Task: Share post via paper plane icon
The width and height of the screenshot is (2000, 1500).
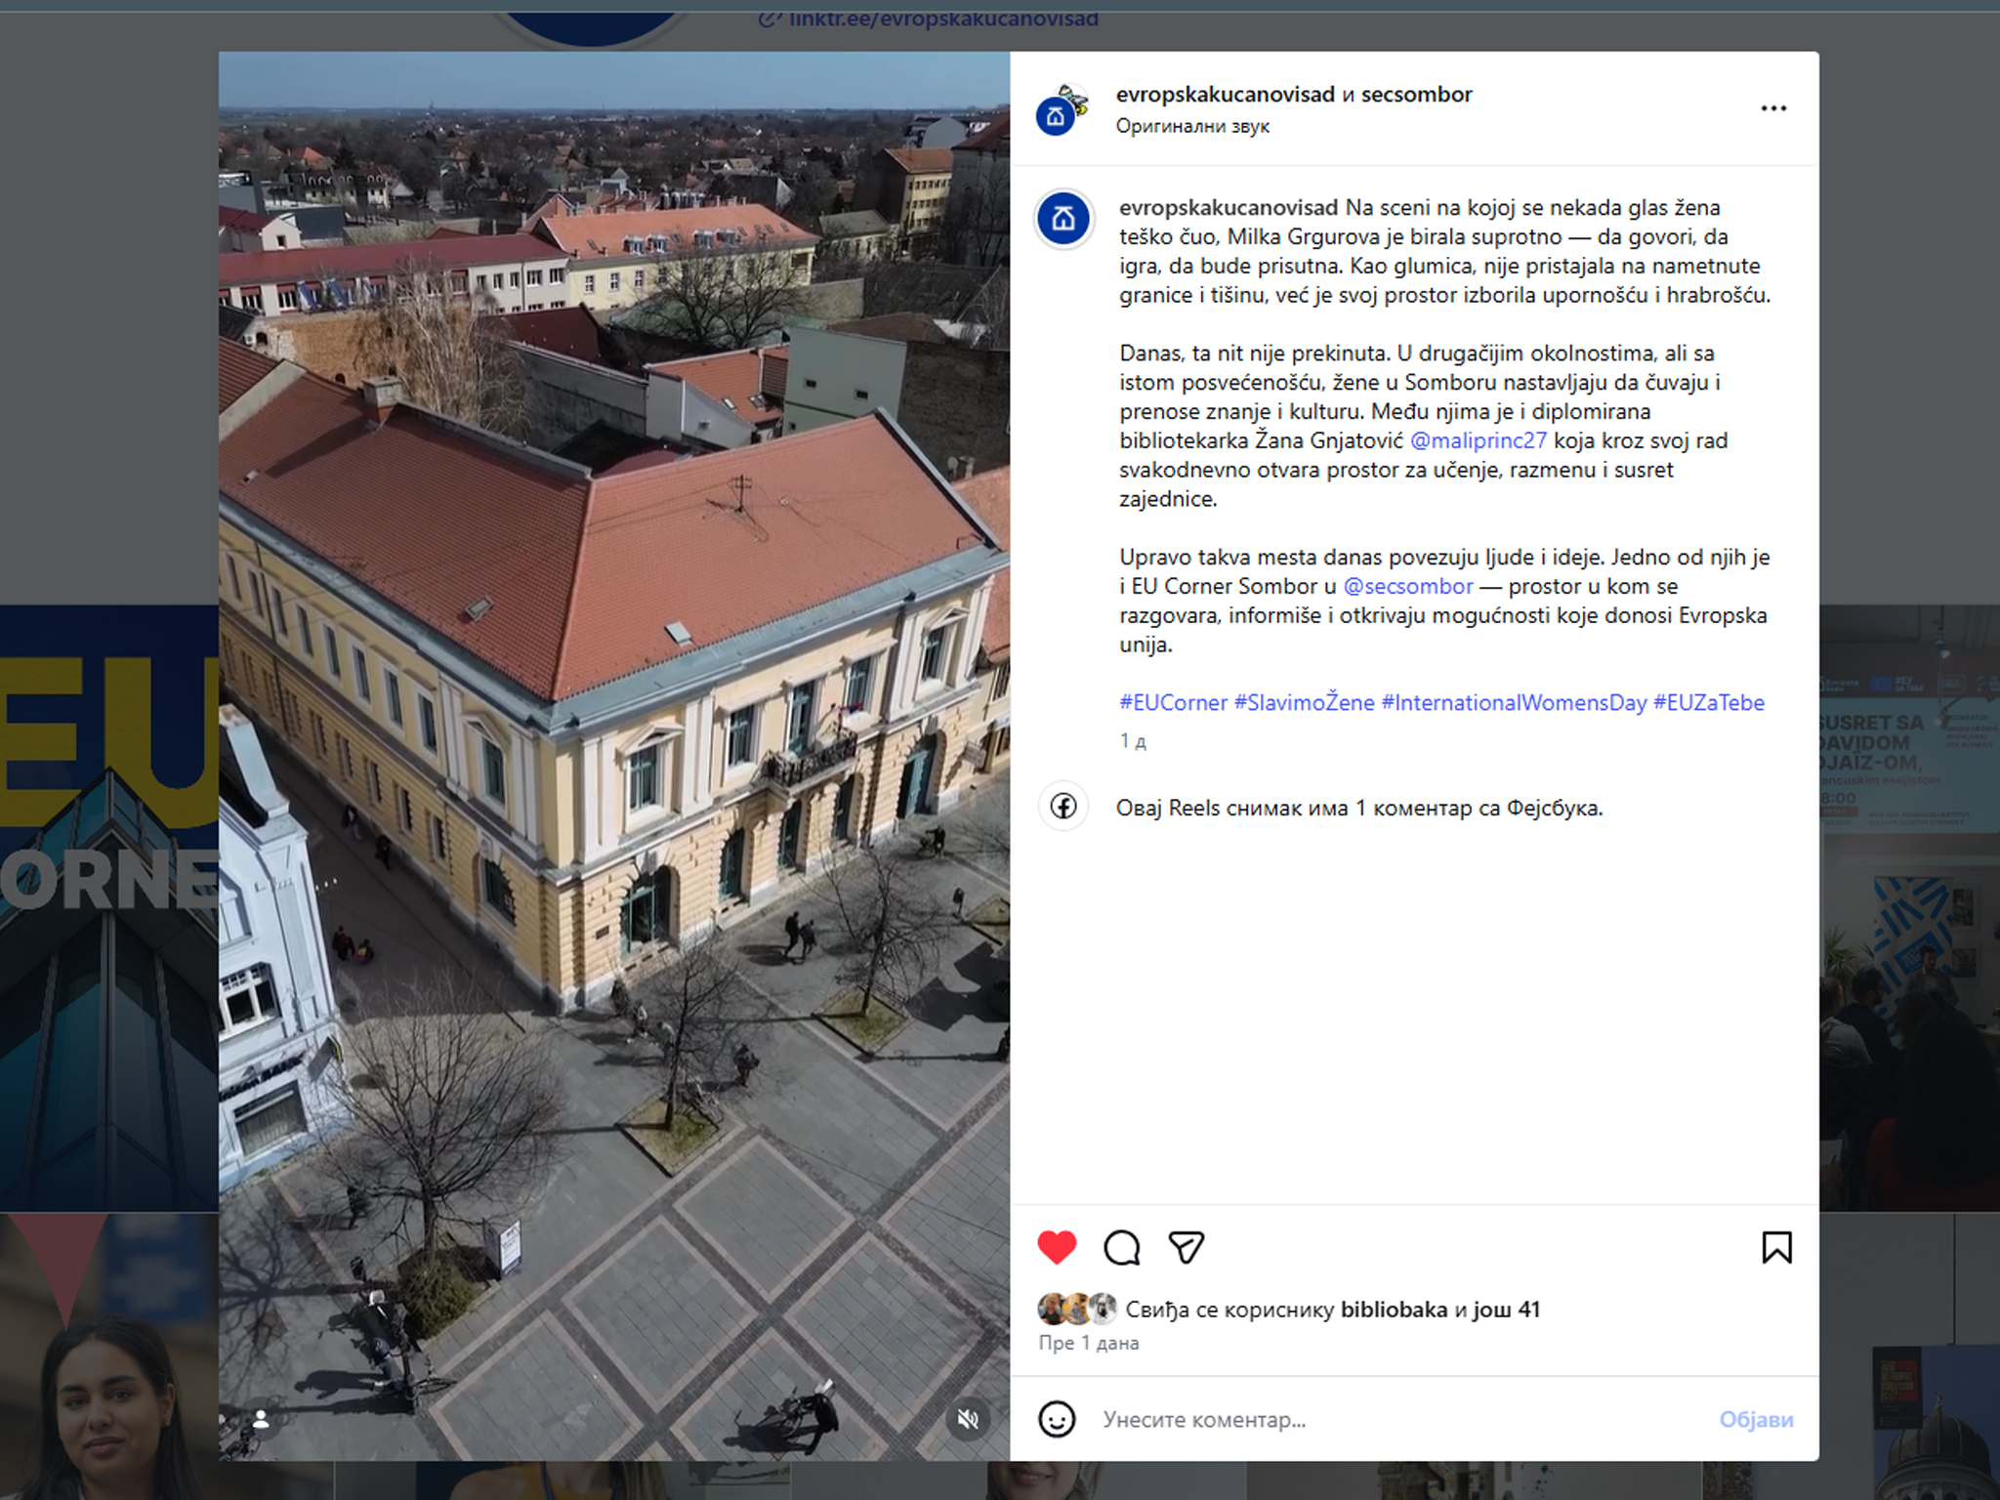Action: pyautogui.click(x=1186, y=1247)
